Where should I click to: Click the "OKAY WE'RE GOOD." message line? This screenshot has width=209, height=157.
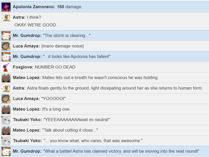[36, 25]
